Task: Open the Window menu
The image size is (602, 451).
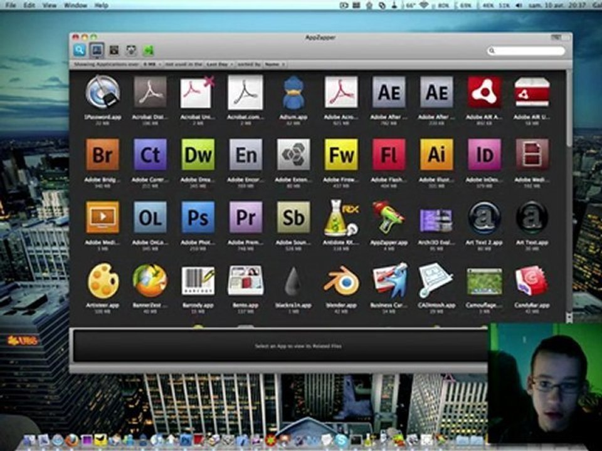Action: 75,5
